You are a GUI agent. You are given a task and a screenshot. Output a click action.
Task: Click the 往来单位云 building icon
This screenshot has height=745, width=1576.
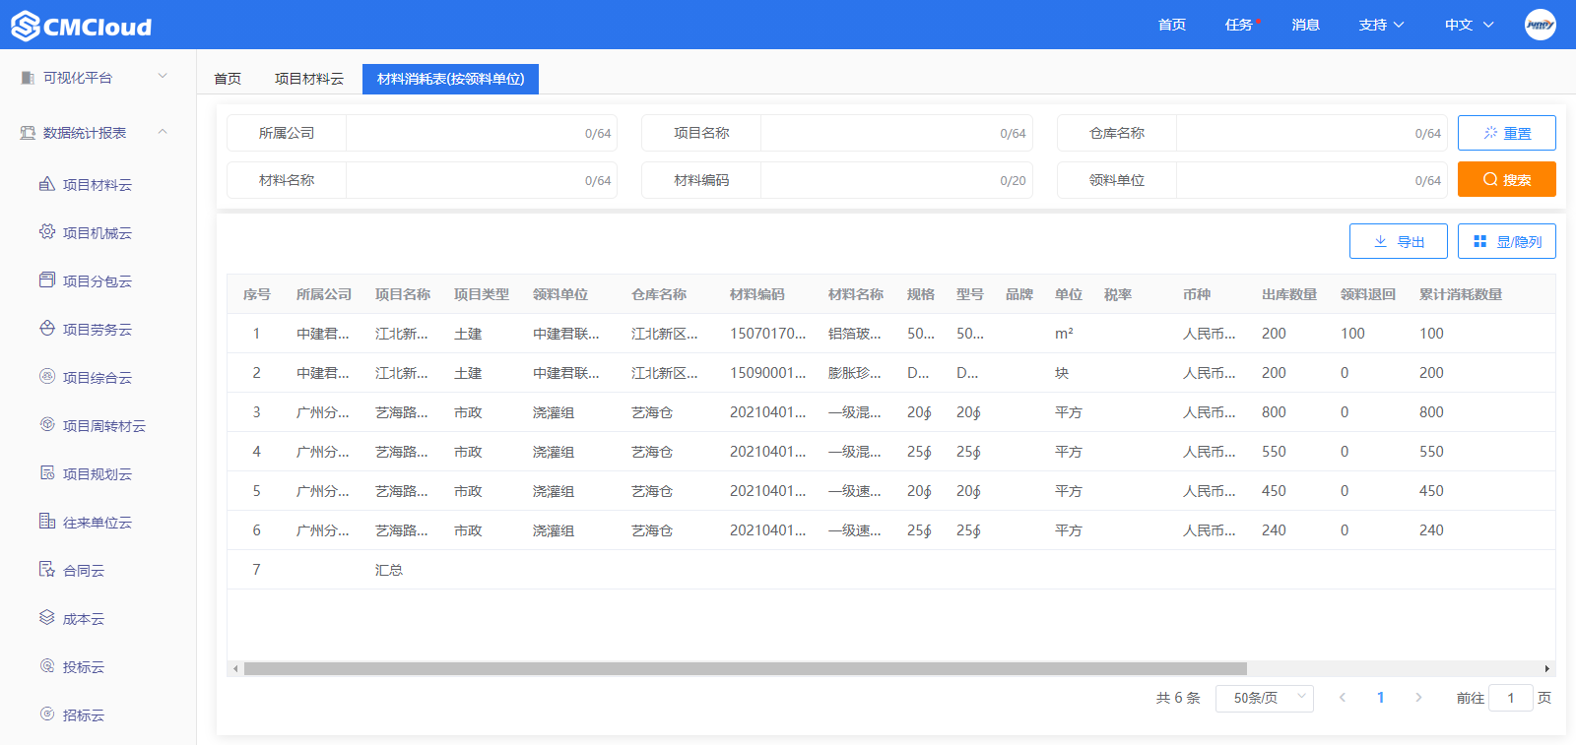pos(47,522)
